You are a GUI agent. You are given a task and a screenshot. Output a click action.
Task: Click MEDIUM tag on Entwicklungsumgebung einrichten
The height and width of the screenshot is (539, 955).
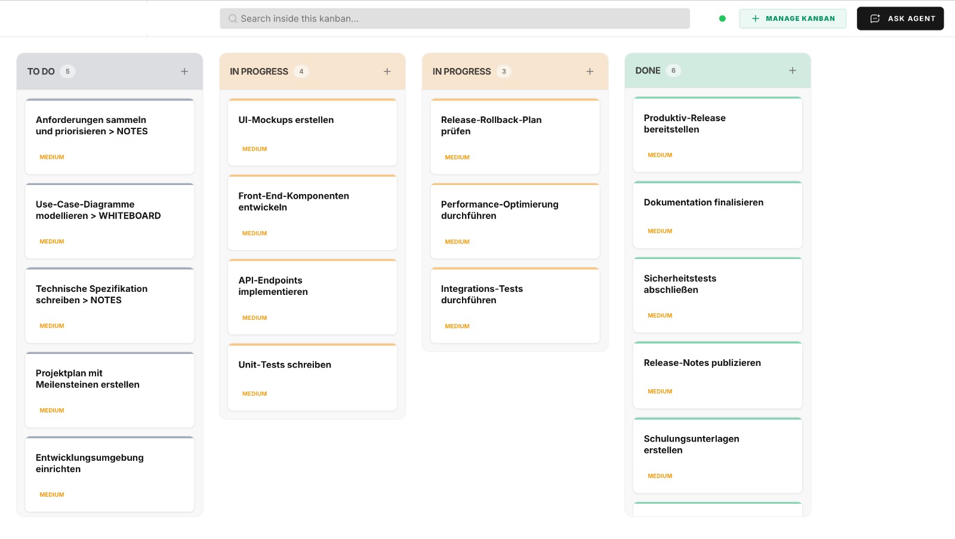click(x=52, y=495)
